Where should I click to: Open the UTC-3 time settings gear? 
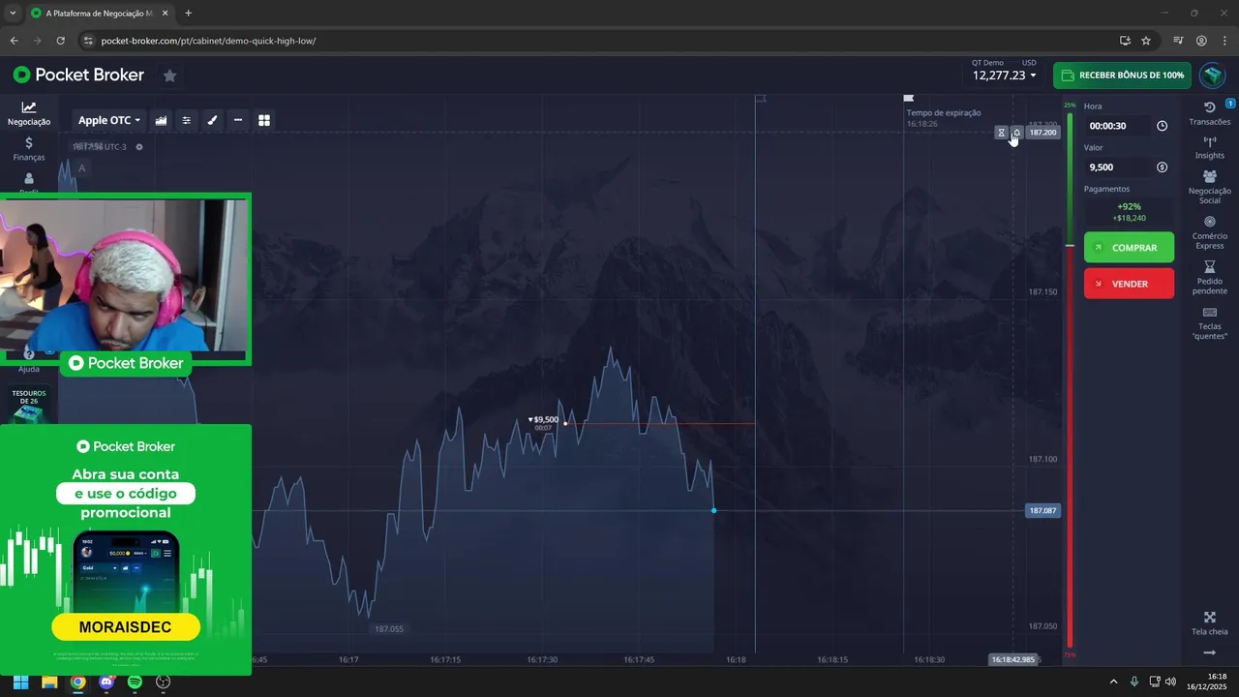point(139,147)
